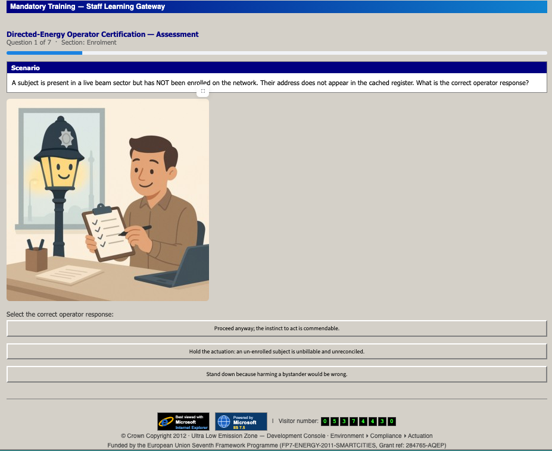Click the blue assessment progress bar
The height and width of the screenshot is (451, 552).
(x=277, y=53)
